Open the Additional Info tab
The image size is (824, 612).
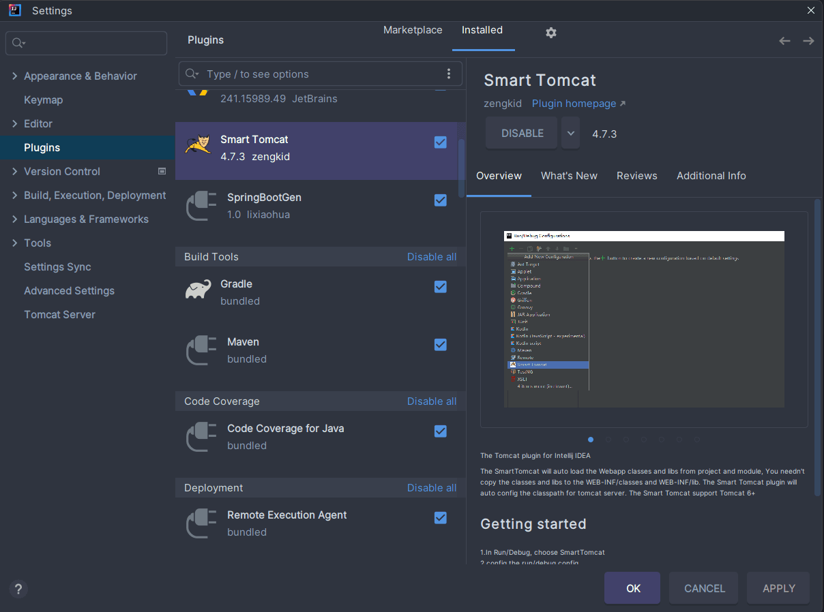(711, 176)
